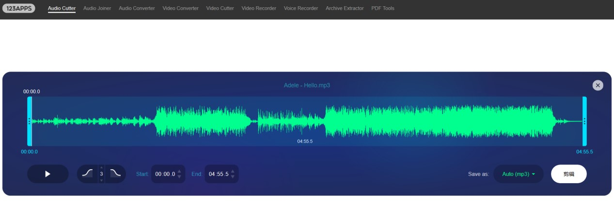Image resolution: width=614 pixels, height=205 pixels.
Task: Decrease the fade duration with down arrow
Action: [101, 180]
